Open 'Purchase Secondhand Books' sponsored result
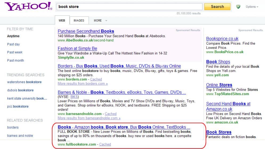This screenshot has width=265, height=149. tap(86, 31)
